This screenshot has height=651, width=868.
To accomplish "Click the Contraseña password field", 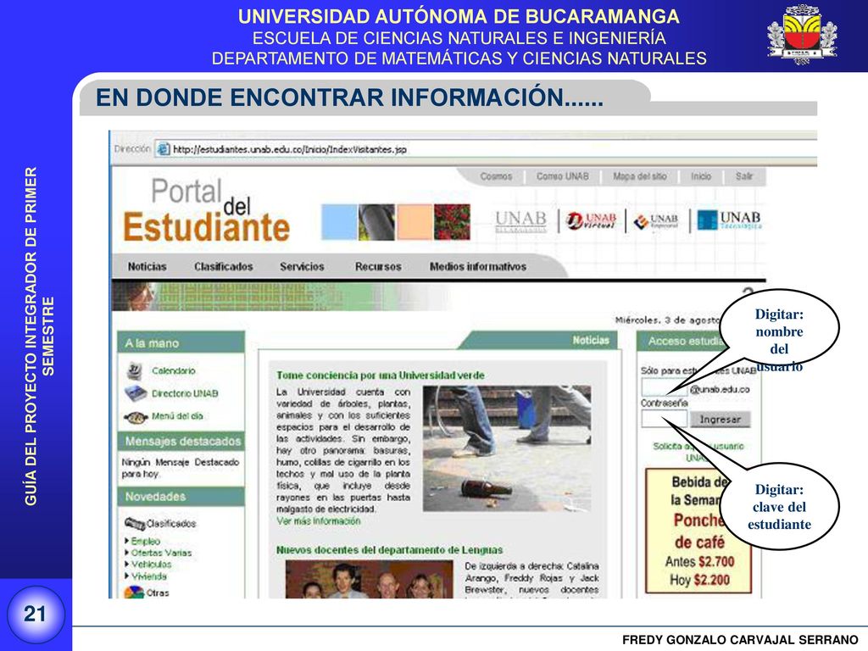I will tap(665, 419).
